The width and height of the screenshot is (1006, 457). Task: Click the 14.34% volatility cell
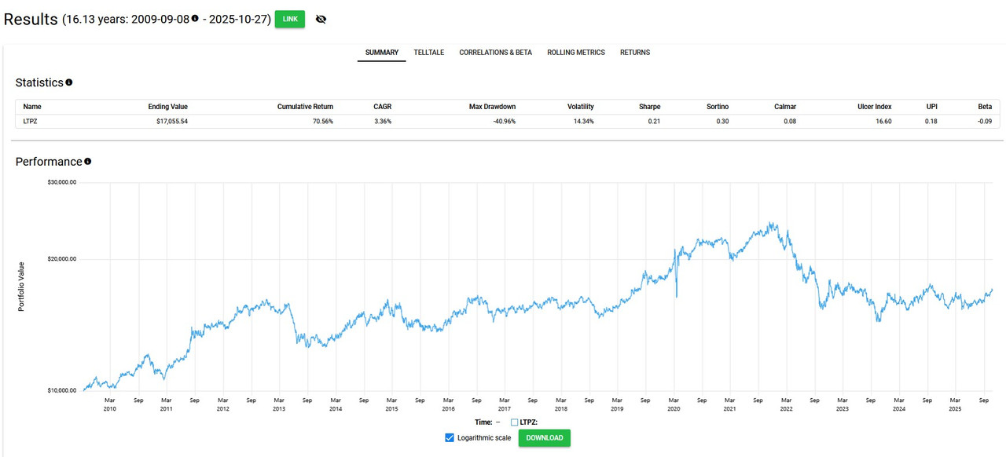pos(583,122)
